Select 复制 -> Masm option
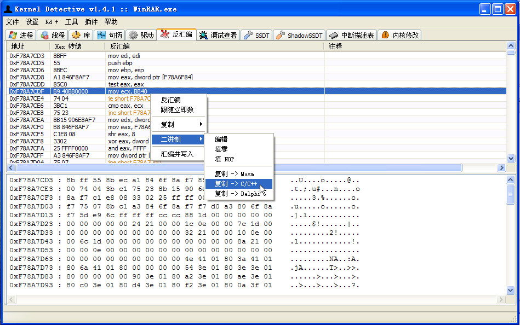The width and height of the screenshot is (520, 325). click(x=239, y=174)
